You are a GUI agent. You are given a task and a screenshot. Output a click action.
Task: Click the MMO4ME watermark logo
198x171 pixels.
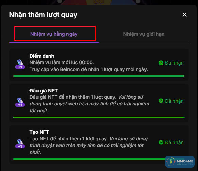[180, 161]
